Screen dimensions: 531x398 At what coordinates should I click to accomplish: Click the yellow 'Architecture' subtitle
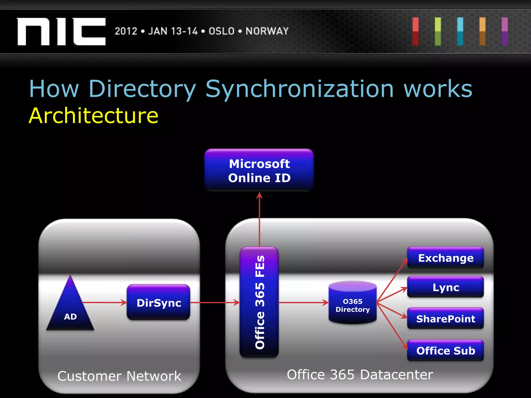point(94,116)
